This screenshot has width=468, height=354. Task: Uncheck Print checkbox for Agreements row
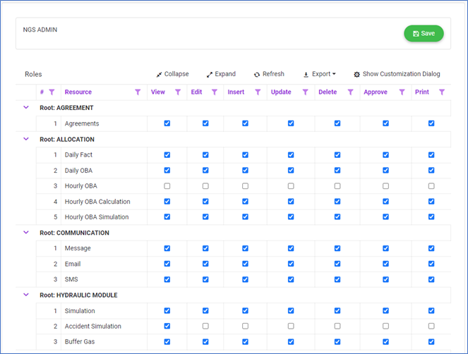[431, 123]
